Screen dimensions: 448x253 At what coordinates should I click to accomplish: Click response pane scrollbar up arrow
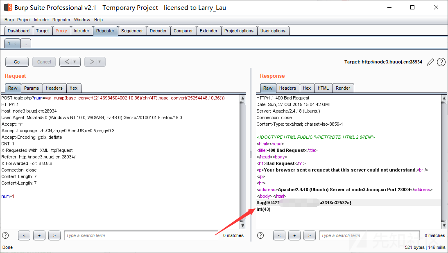(444, 98)
